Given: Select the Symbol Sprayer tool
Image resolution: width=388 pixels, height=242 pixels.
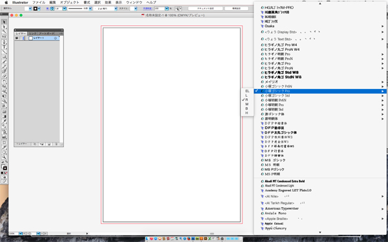Looking at the screenshot, I should pyautogui.click(x=5, y=132).
